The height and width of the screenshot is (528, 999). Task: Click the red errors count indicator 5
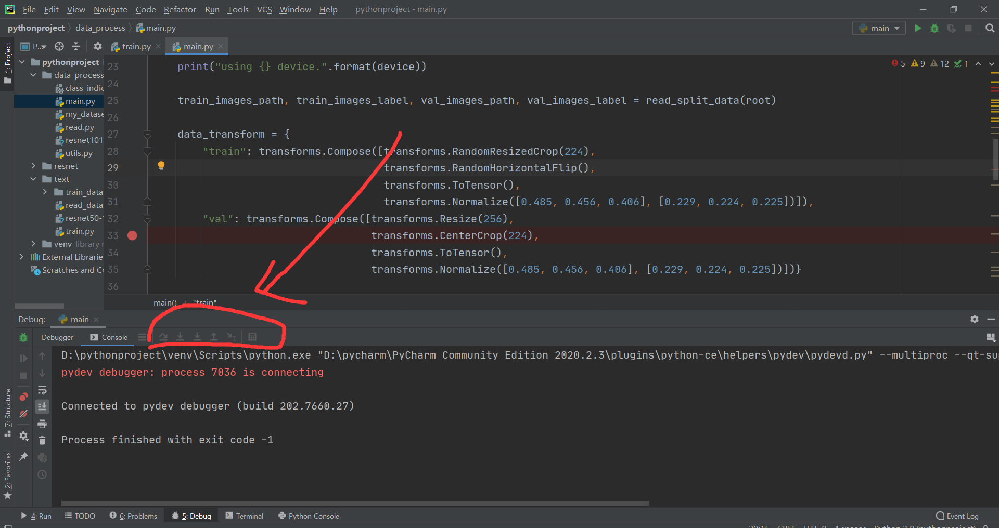point(899,63)
